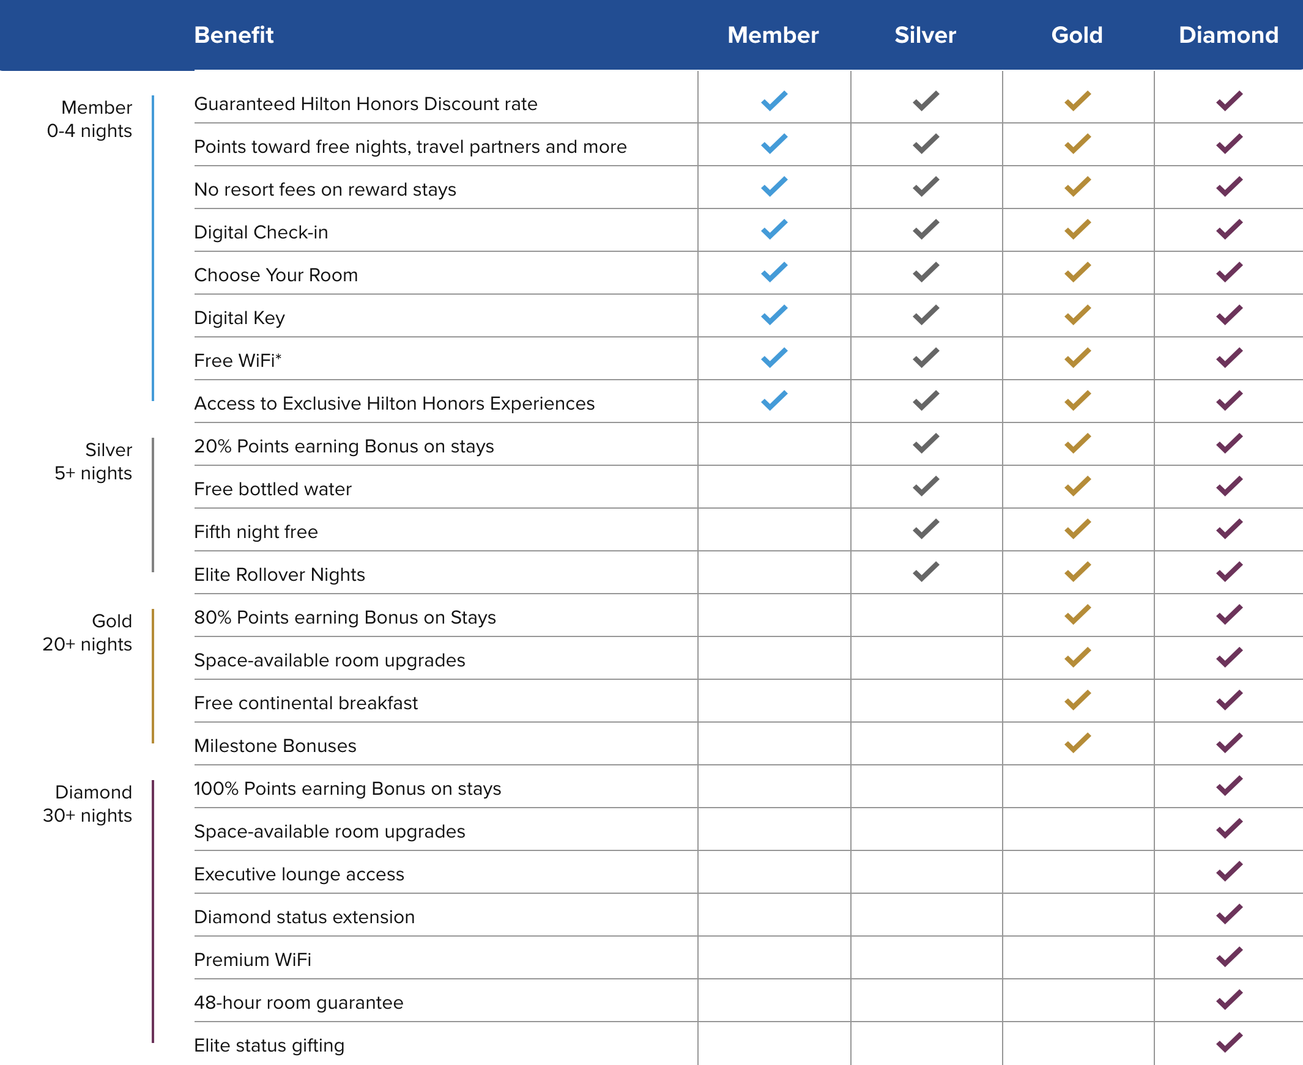Click Diamond checkmark for Premium WiFi
The image size is (1303, 1065).
pos(1230,957)
